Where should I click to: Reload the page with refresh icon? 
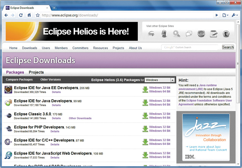21,15
